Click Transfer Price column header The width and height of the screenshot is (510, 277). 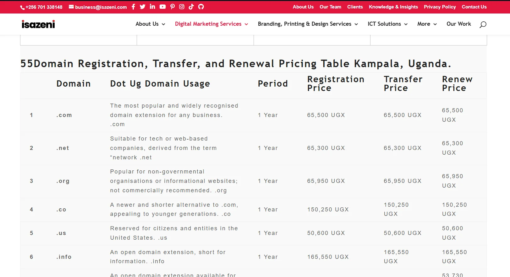point(403,83)
